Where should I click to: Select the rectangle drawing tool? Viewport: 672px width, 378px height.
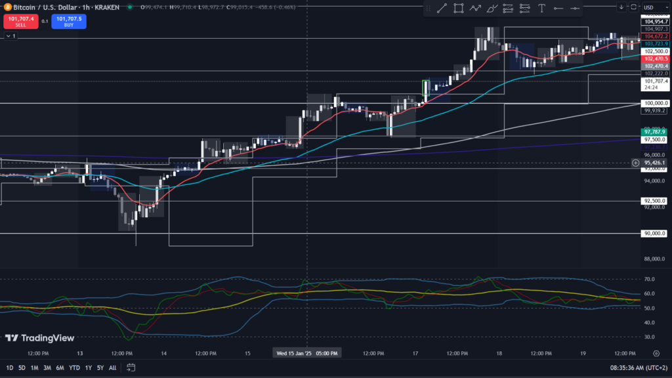click(458, 8)
